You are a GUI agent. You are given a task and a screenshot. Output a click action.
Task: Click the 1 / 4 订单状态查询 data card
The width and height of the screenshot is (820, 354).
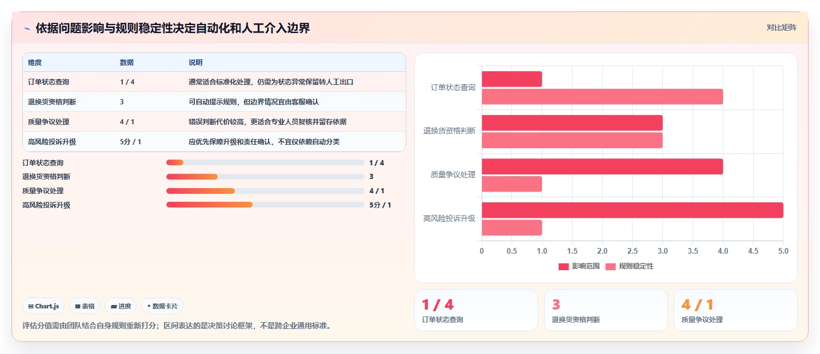click(476, 310)
